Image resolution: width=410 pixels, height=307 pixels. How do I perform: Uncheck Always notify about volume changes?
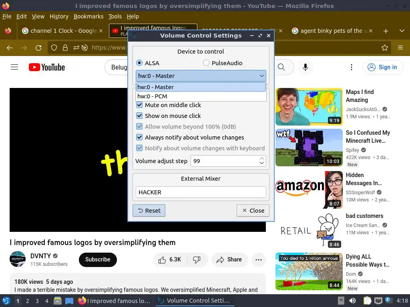coord(139,138)
